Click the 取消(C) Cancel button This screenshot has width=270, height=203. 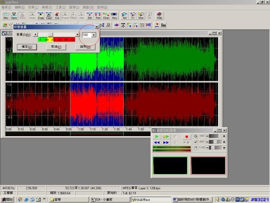[56, 47]
